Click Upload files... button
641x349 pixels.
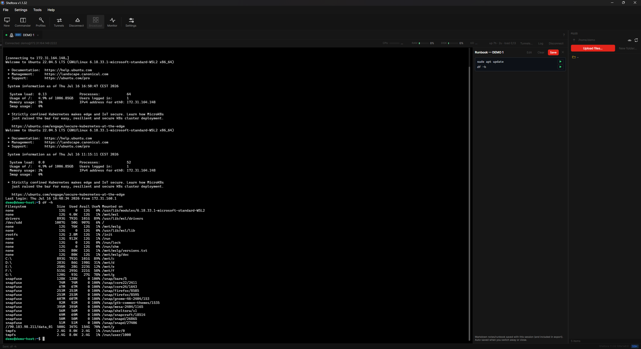coord(593,48)
